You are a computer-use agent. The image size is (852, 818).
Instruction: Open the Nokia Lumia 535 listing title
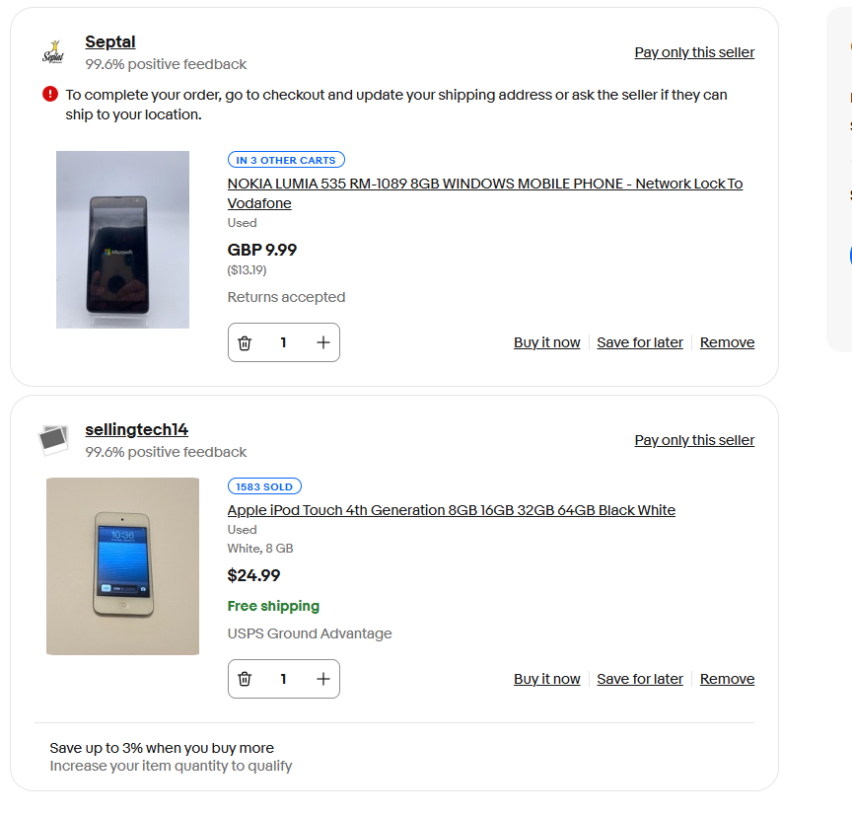pos(484,185)
